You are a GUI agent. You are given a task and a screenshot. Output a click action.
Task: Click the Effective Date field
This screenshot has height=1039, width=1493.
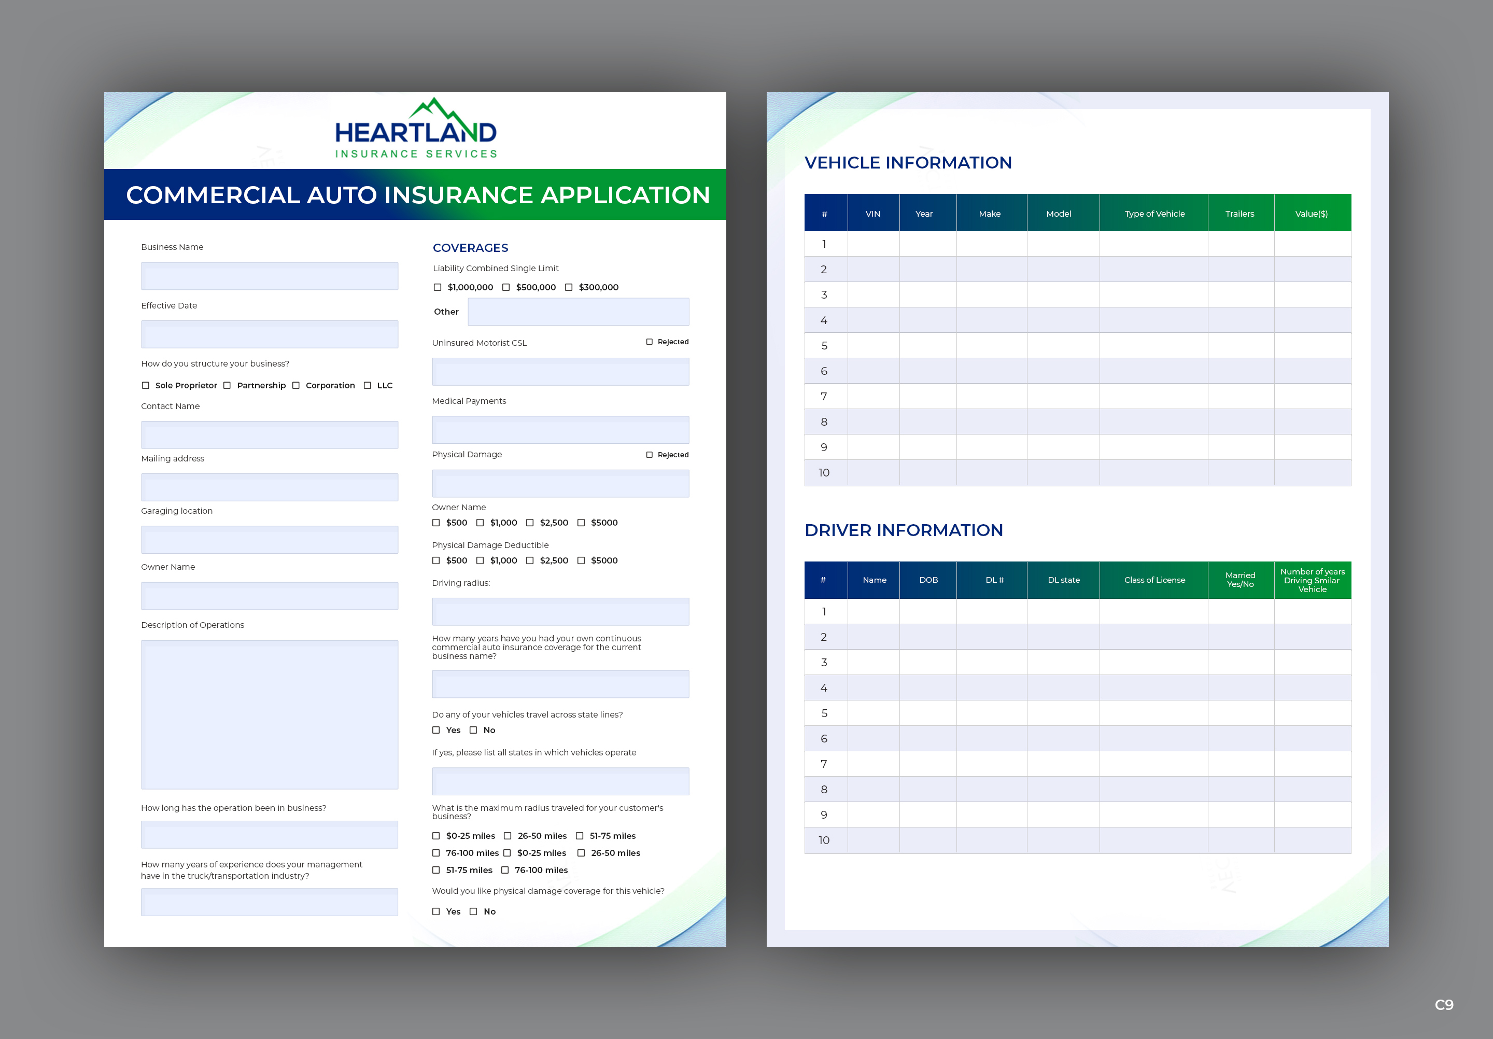click(x=269, y=334)
